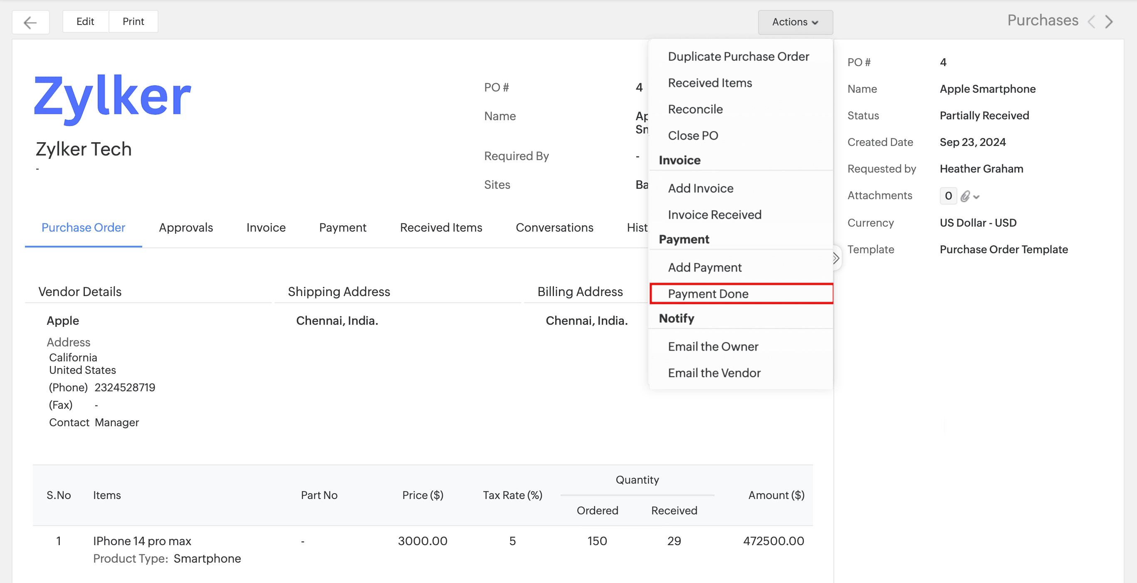1137x583 pixels.
Task: Go to next purchase with right chevron
Action: point(1109,22)
